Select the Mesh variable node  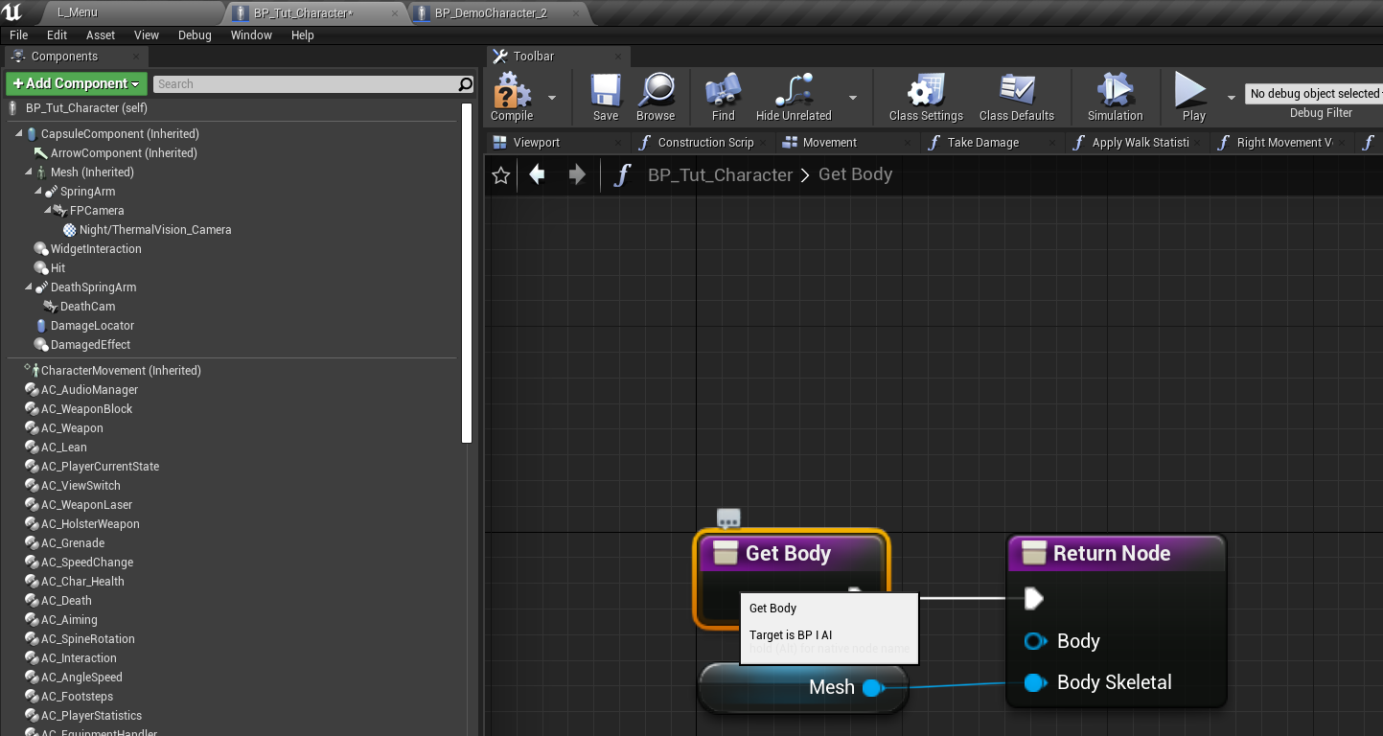(x=803, y=687)
